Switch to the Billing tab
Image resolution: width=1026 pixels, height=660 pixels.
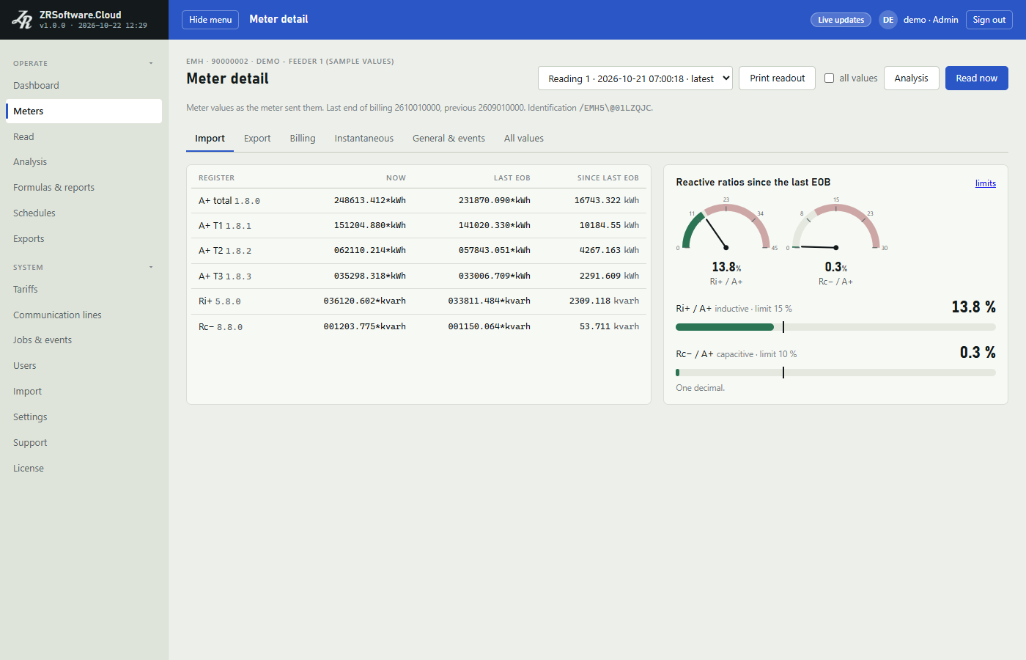pos(303,139)
